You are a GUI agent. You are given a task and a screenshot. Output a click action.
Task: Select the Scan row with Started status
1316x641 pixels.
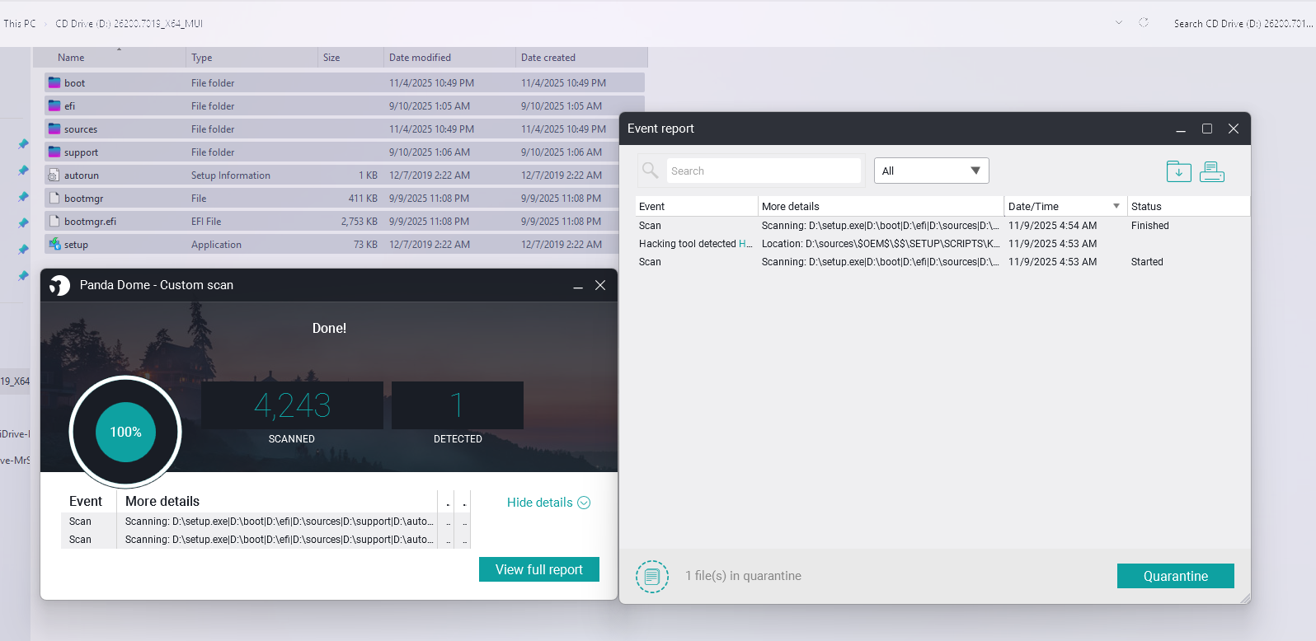pos(942,262)
